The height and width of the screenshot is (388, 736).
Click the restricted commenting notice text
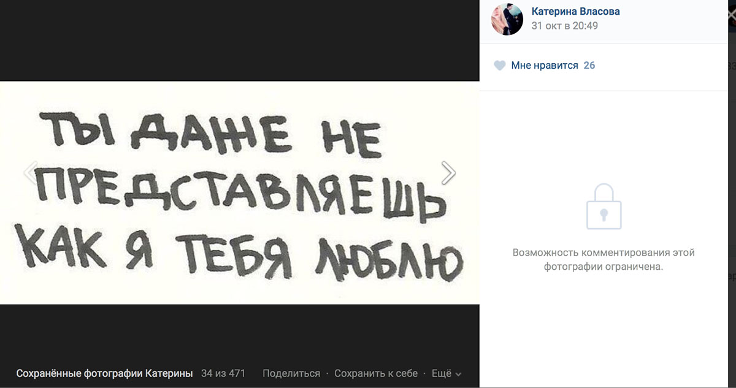point(604,260)
